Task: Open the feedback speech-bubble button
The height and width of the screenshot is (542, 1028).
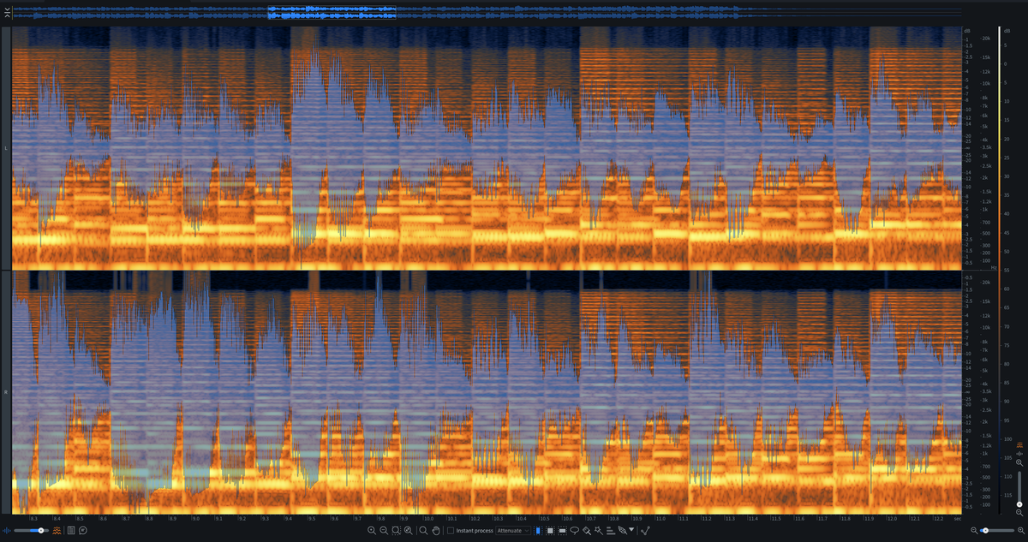Action: (82, 531)
